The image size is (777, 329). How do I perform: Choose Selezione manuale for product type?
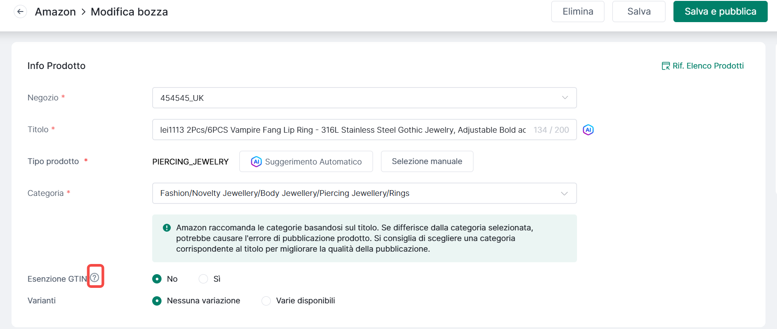coord(427,161)
